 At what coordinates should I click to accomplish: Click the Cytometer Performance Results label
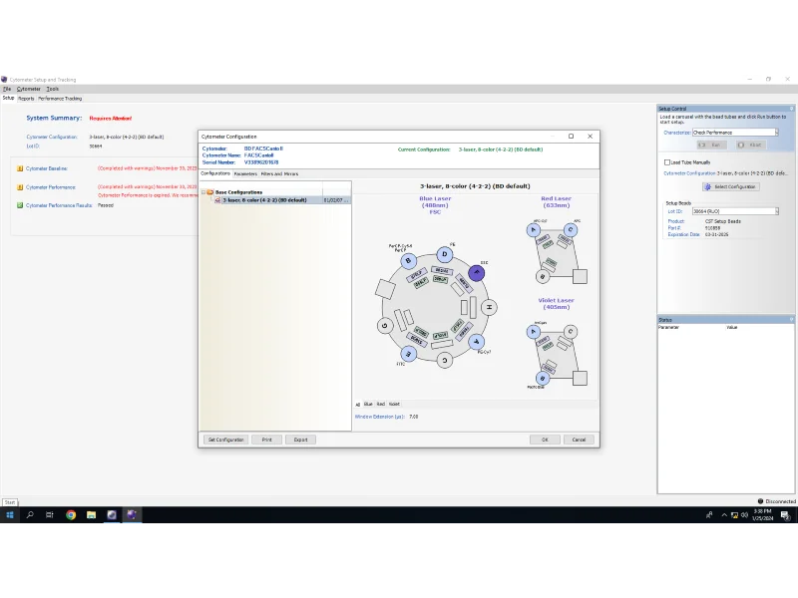[x=59, y=205]
